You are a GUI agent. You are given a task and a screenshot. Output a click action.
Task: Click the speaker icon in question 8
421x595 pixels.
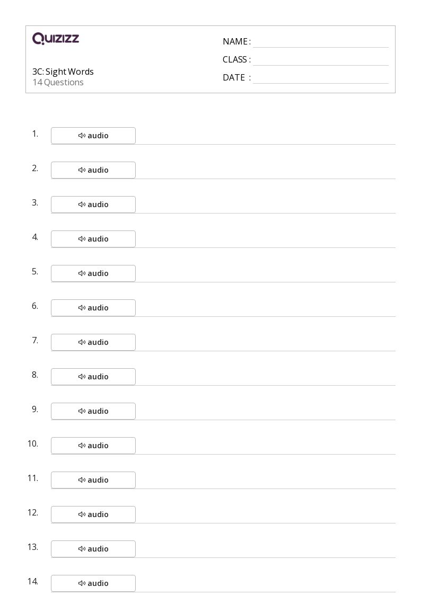pyautogui.click(x=82, y=377)
